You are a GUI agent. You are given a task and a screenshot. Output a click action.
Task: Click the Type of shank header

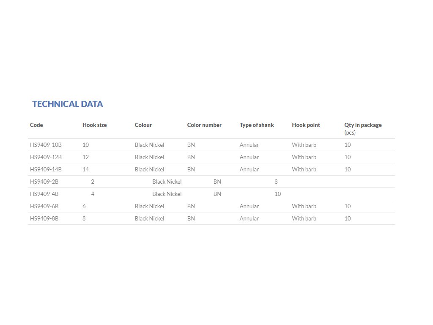[x=257, y=125]
